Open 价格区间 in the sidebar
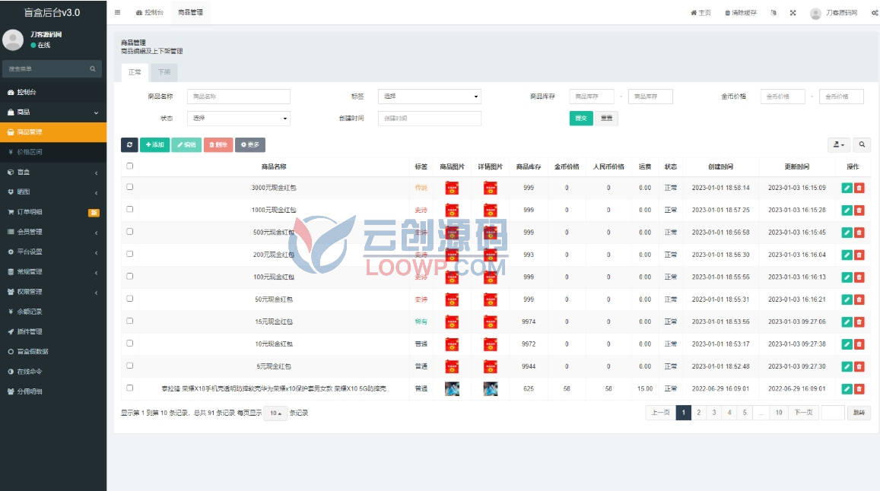Image resolution: width=880 pixels, height=491 pixels. click(x=53, y=152)
